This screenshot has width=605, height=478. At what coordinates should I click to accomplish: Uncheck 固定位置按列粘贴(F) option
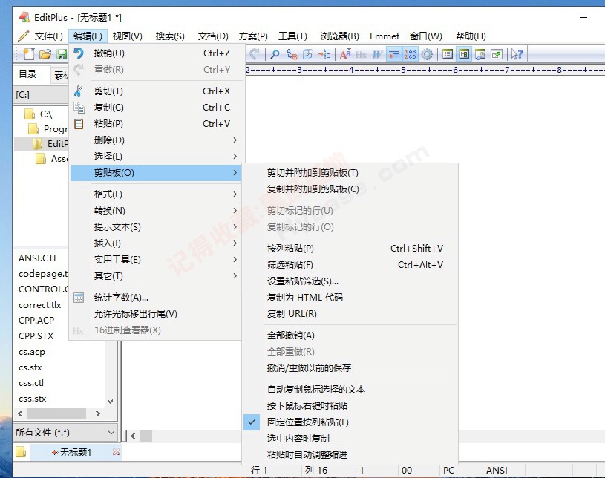[x=350, y=422]
